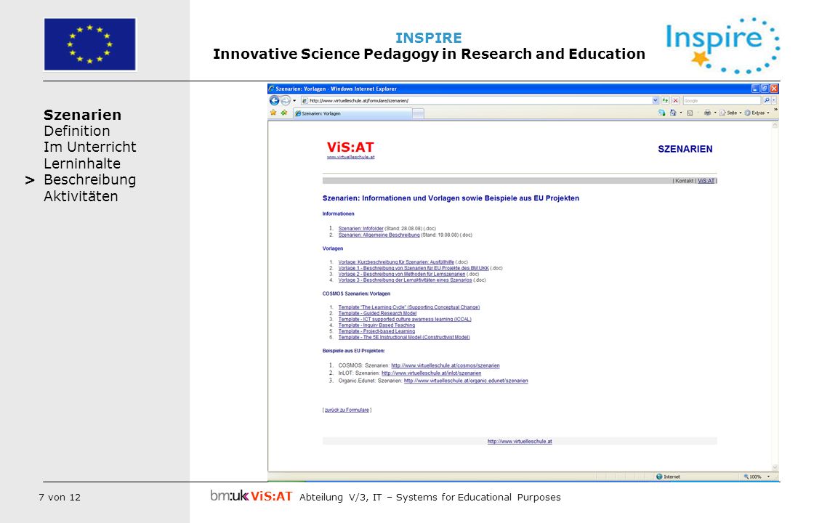
Task: Open the Extras (Tools) menu
Action: 757,113
